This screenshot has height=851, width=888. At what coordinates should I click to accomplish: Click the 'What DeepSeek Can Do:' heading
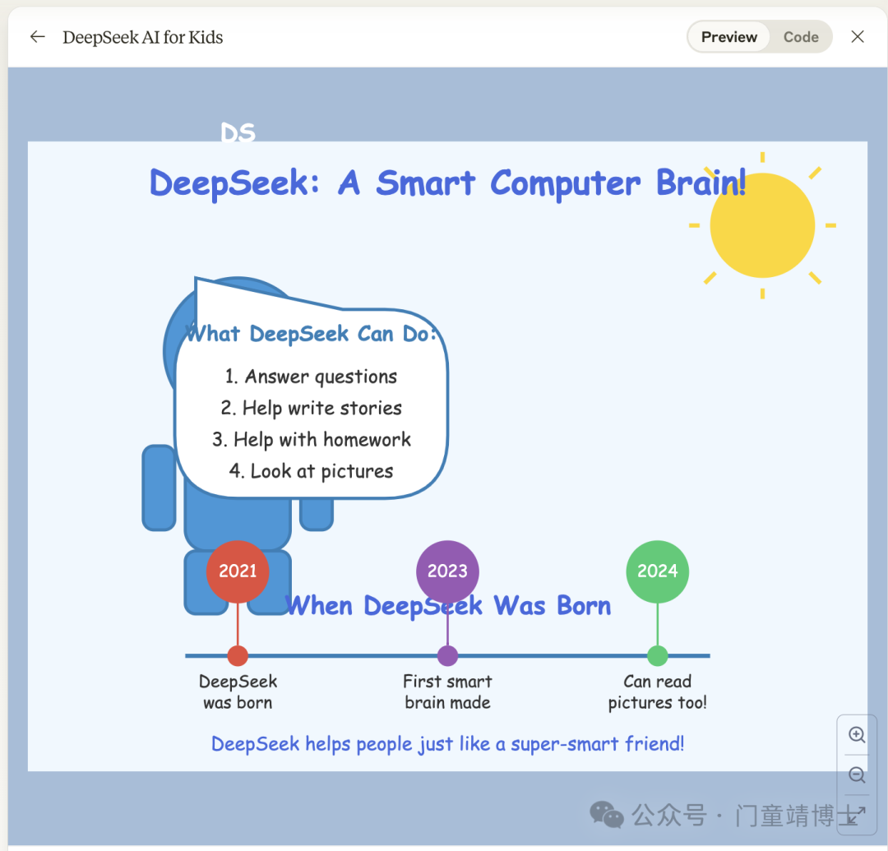pos(311,334)
